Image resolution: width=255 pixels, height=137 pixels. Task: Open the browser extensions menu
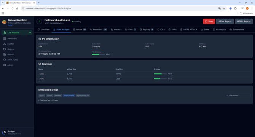pos(235,8)
